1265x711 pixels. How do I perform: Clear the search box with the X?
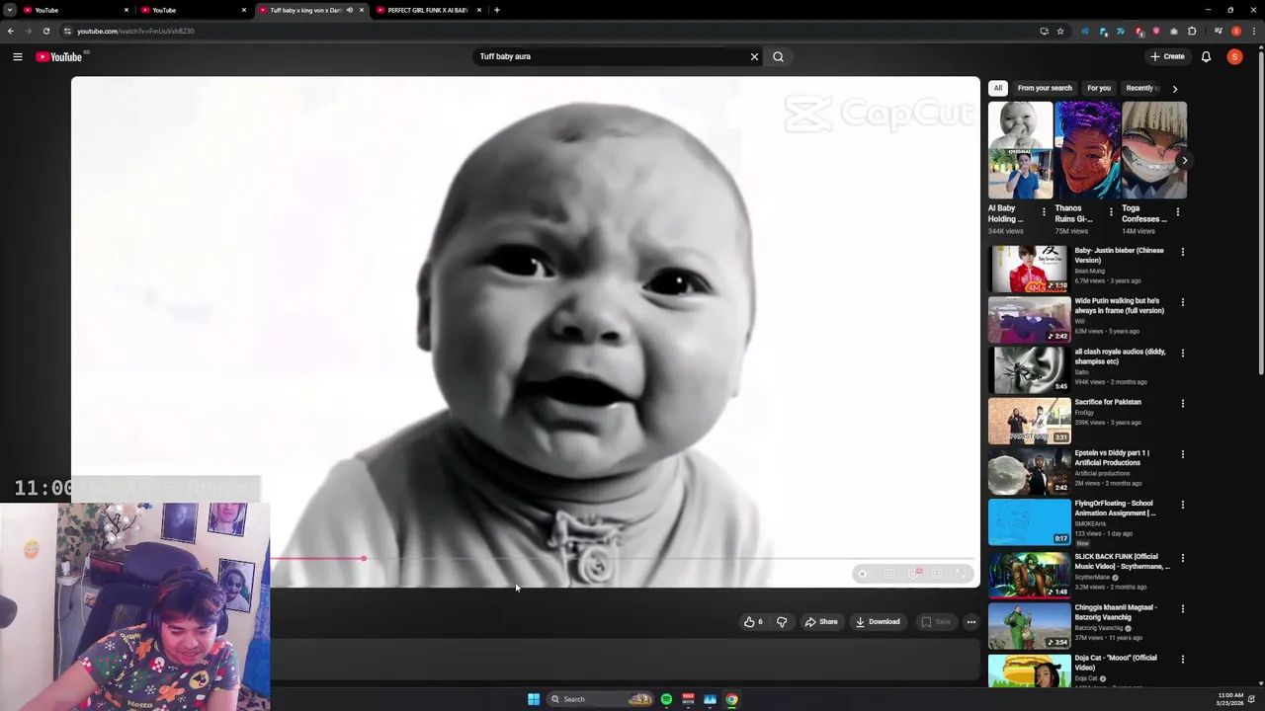click(x=754, y=57)
